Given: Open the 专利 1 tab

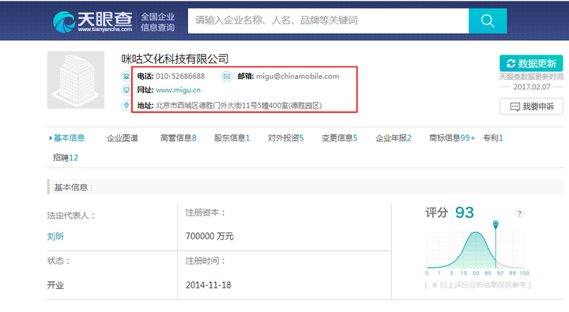Looking at the screenshot, I should (x=493, y=138).
